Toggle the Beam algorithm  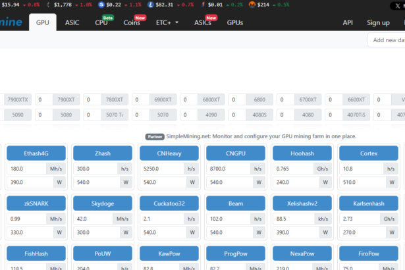[236, 203]
